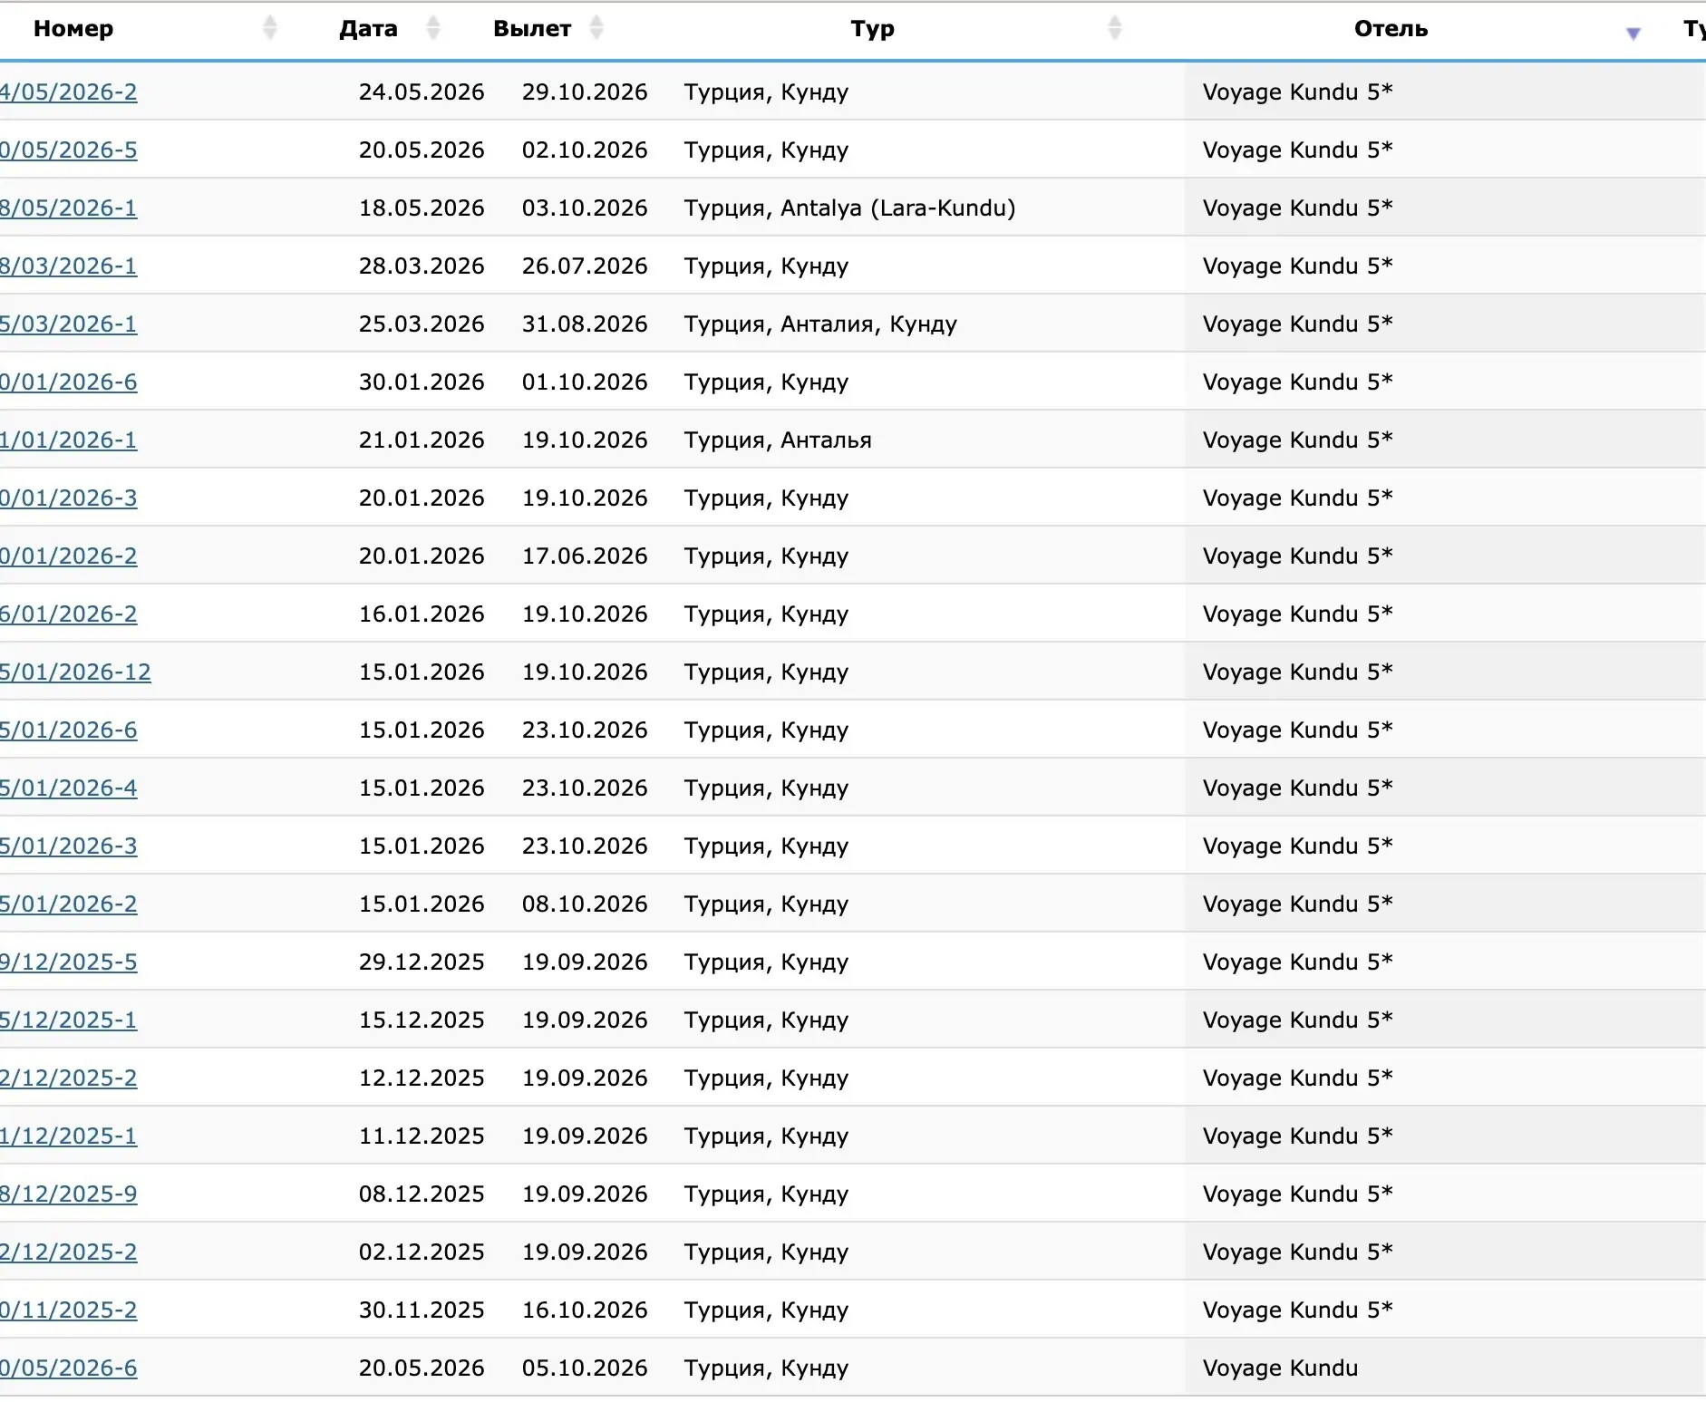Open booking number 0/05/2026-5
Screen dimensions: 1706x1402
click(x=69, y=150)
